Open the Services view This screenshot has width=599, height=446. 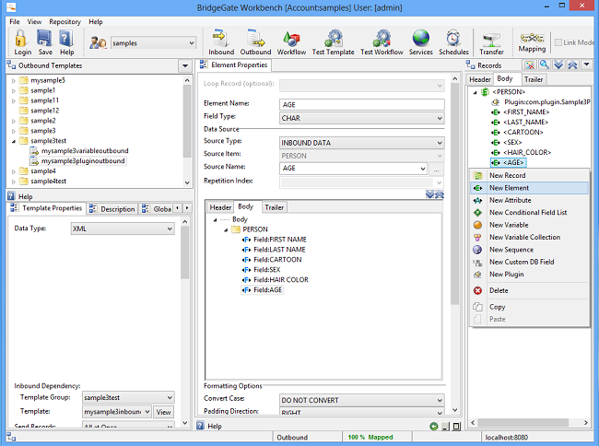(420, 42)
